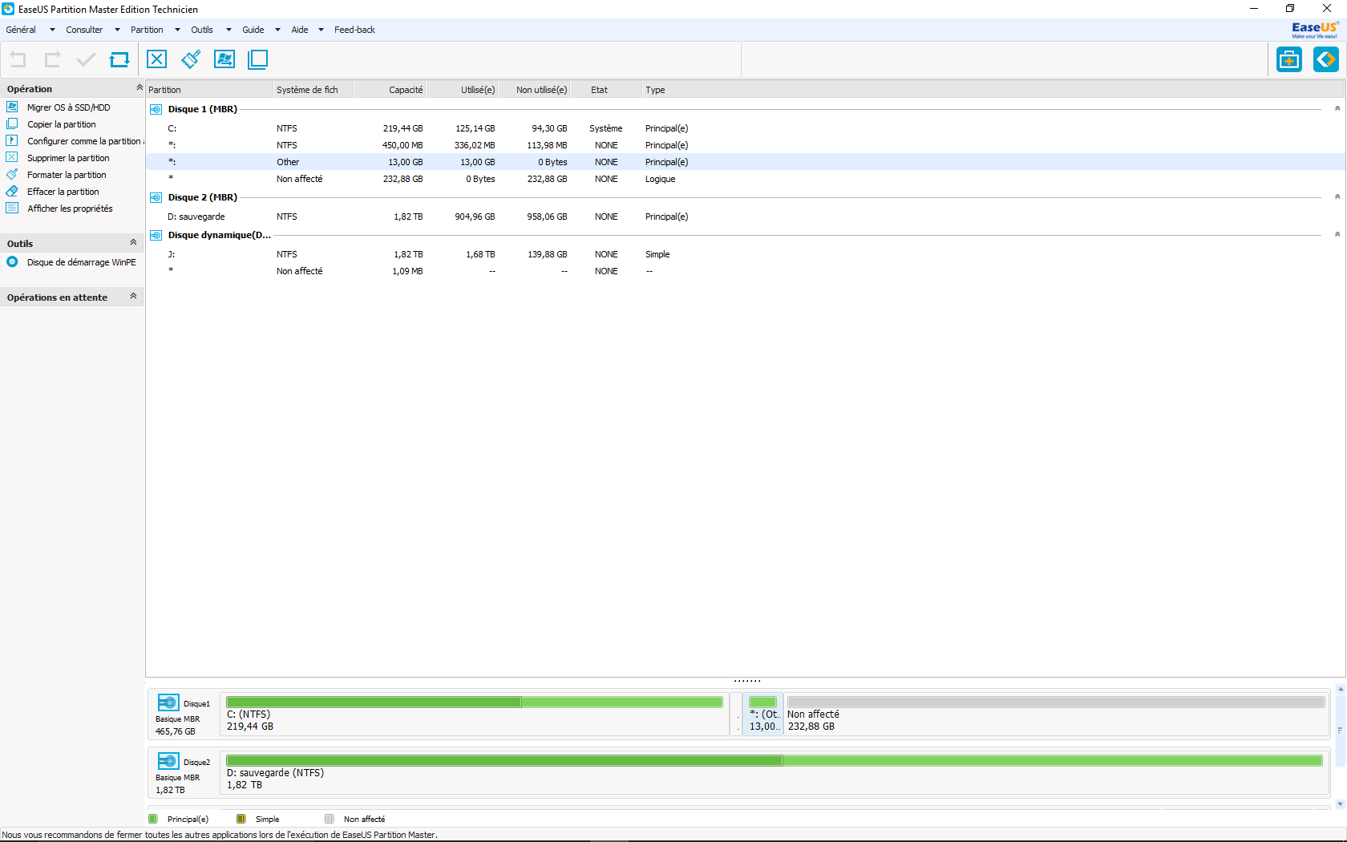Image resolution: width=1347 pixels, height=842 pixels.
Task: Click the dropdown arrow next to Guide menu
Action: [x=277, y=30]
